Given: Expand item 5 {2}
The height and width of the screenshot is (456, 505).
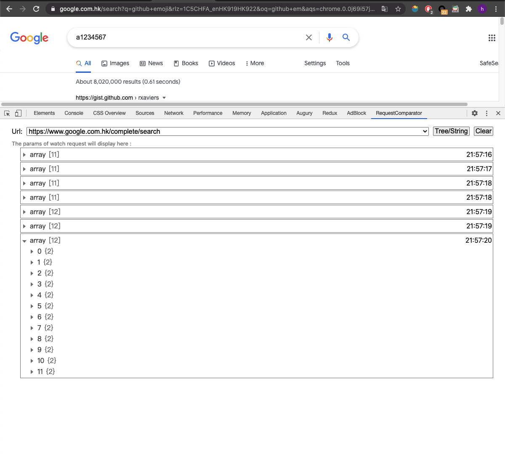Looking at the screenshot, I should coord(32,306).
